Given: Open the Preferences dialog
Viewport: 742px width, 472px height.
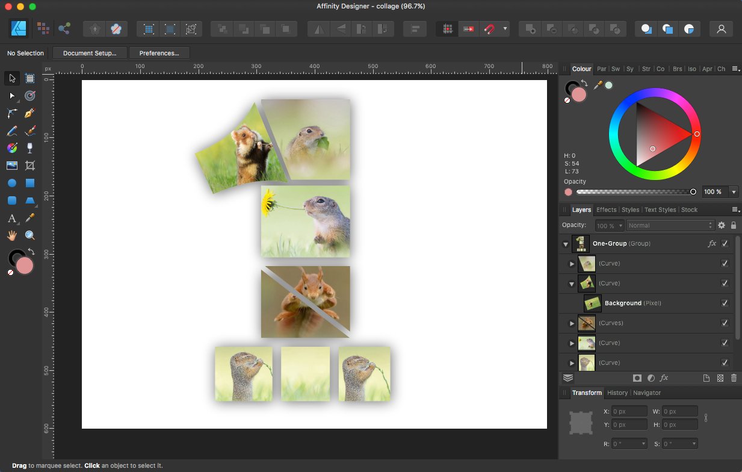Looking at the screenshot, I should point(159,53).
